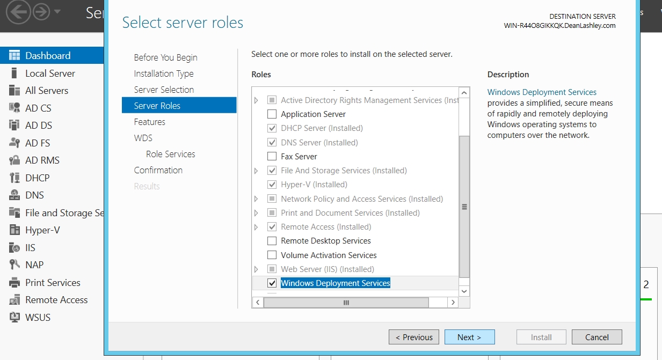Select the Fax Server role label
Viewport: 662px width, 360px height.
[x=299, y=157]
